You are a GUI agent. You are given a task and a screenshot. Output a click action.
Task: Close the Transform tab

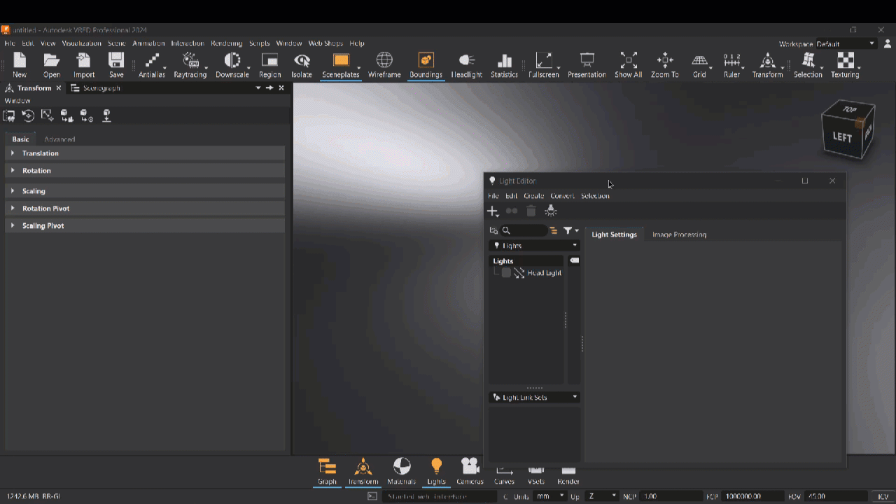[59, 88]
